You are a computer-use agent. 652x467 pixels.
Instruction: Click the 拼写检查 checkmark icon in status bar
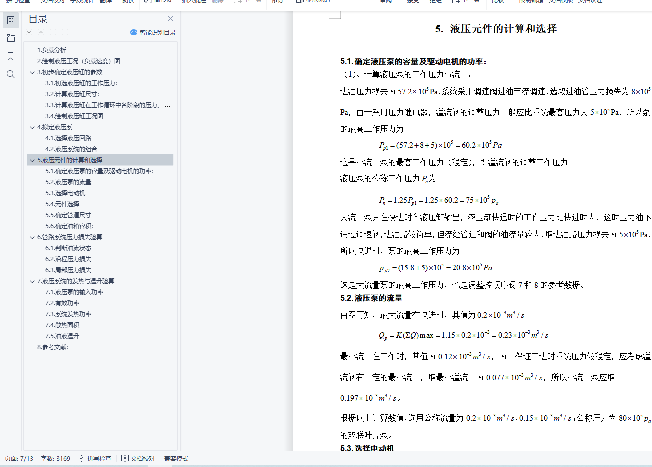(x=81, y=458)
